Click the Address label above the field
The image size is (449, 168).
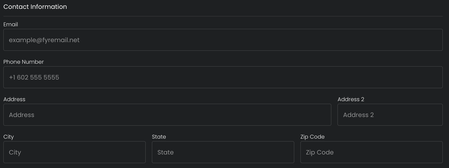14,99
